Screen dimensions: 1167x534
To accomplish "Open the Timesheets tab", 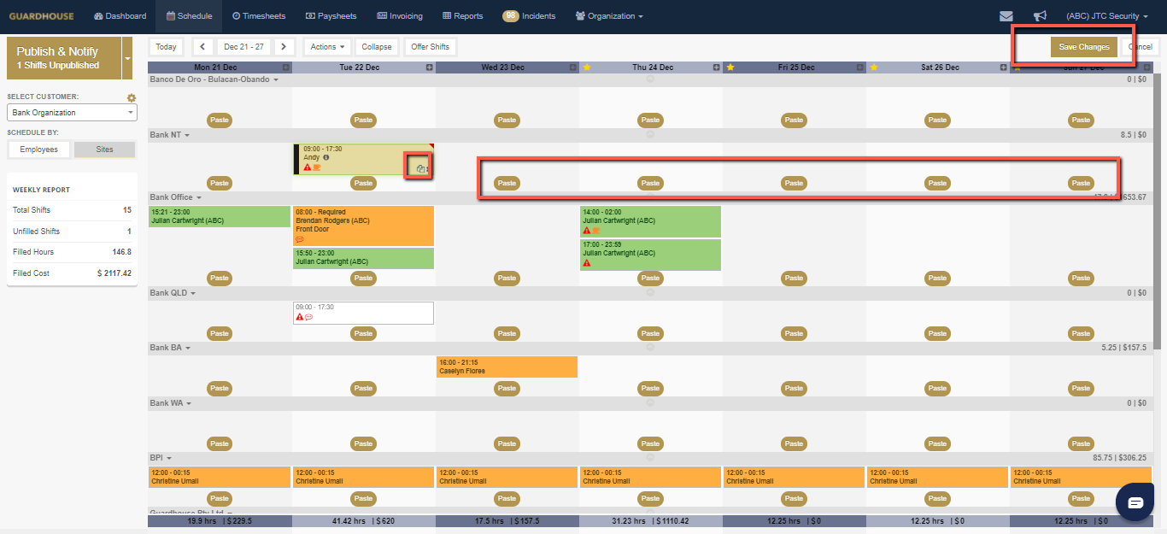I will pyautogui.click(x=259, y=16).
